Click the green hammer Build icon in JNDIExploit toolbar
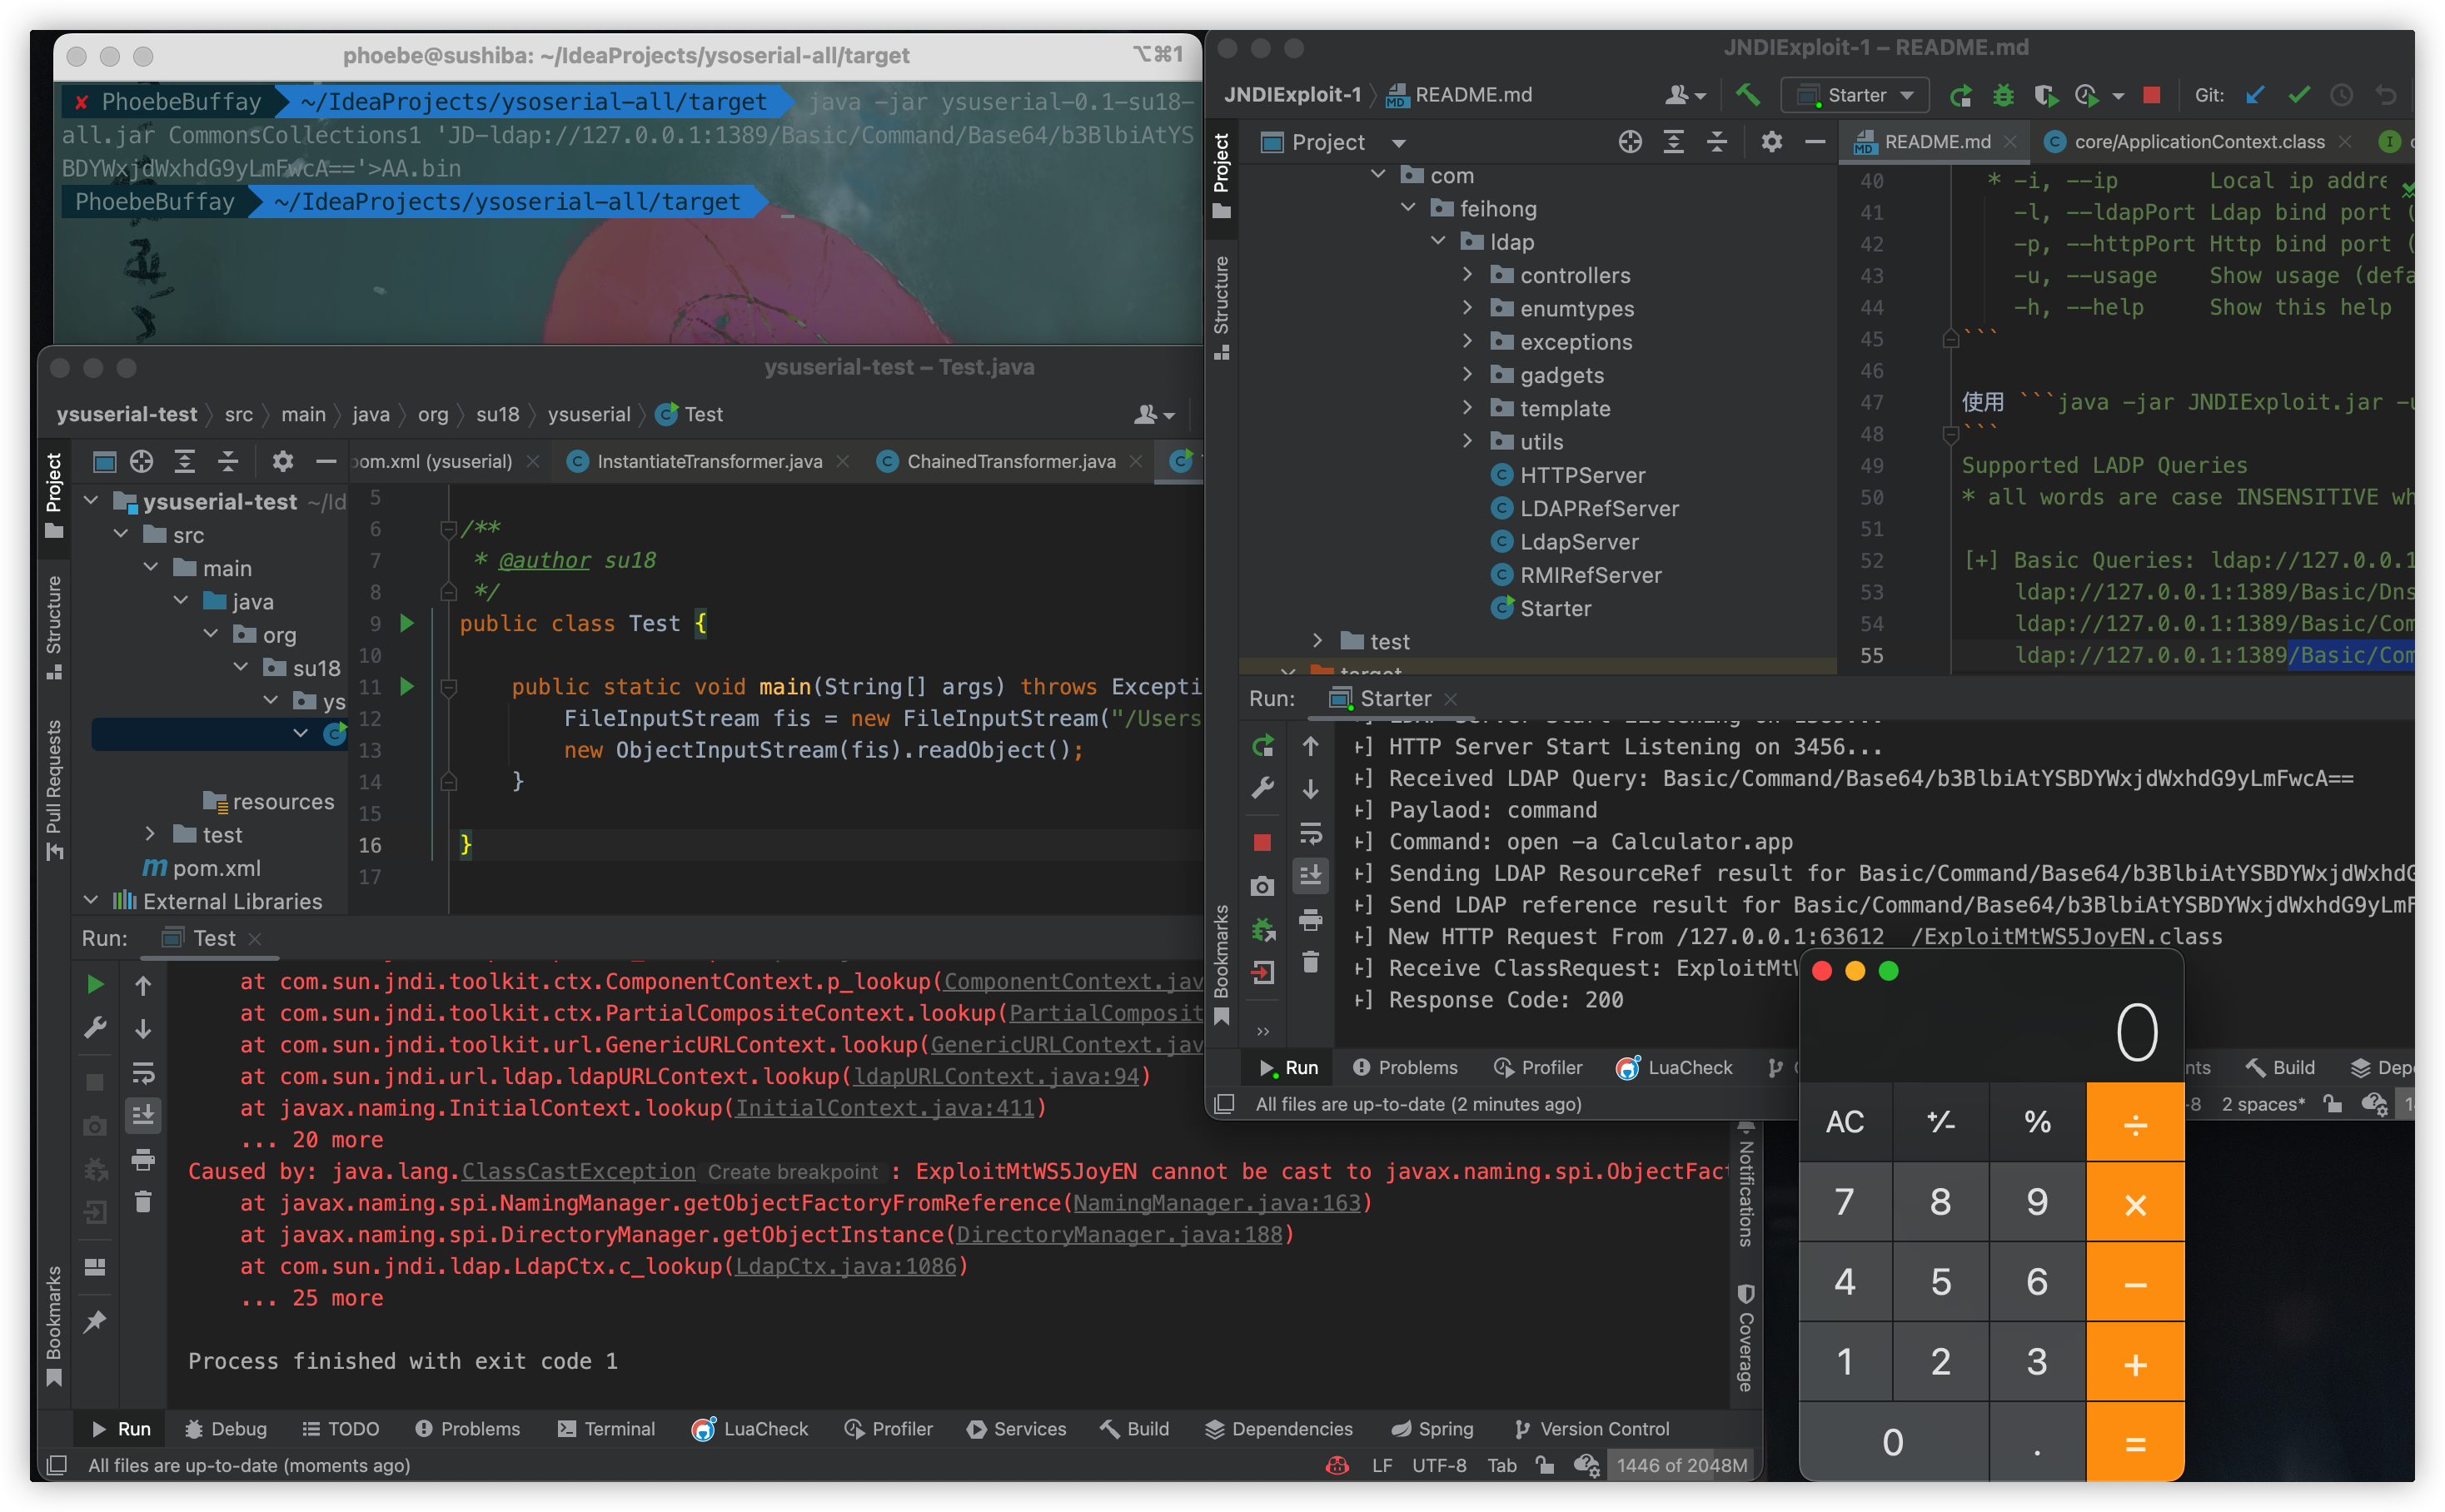 pyautogui.click(x=1747, y=95)
